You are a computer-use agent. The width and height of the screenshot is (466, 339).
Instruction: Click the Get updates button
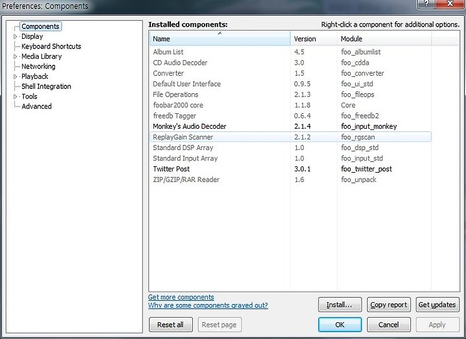(x=438, y=305)
